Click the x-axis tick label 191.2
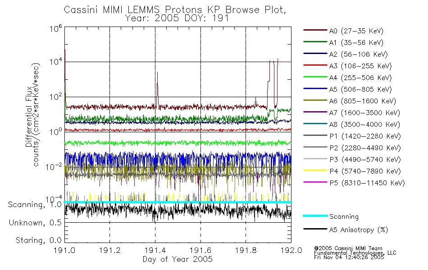428x270 pixels. pos(110,250)
